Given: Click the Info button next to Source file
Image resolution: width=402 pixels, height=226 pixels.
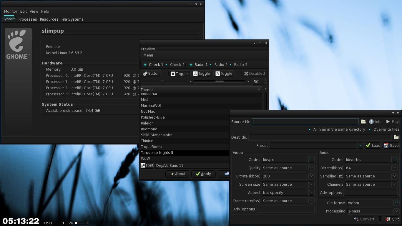Looking at the screenshot, I should 376,122.
